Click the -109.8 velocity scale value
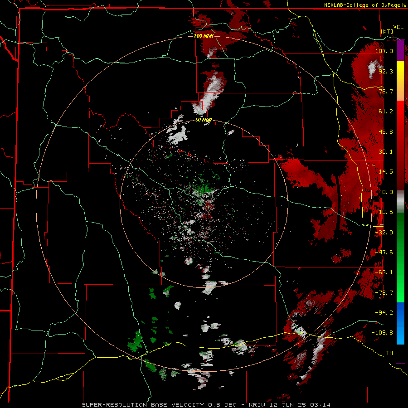Screen dimensions: 408x408 click(382, 333)
